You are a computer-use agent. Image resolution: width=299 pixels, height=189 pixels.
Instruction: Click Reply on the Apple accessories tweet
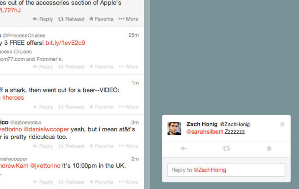pos(43,19)
